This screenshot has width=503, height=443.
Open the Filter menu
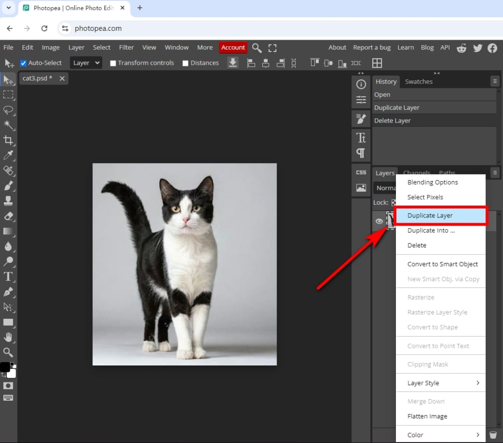tap(126, 47)
